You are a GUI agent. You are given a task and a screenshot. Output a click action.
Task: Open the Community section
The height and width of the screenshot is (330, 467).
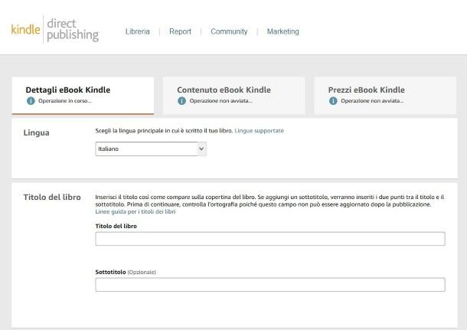[229, 31]
